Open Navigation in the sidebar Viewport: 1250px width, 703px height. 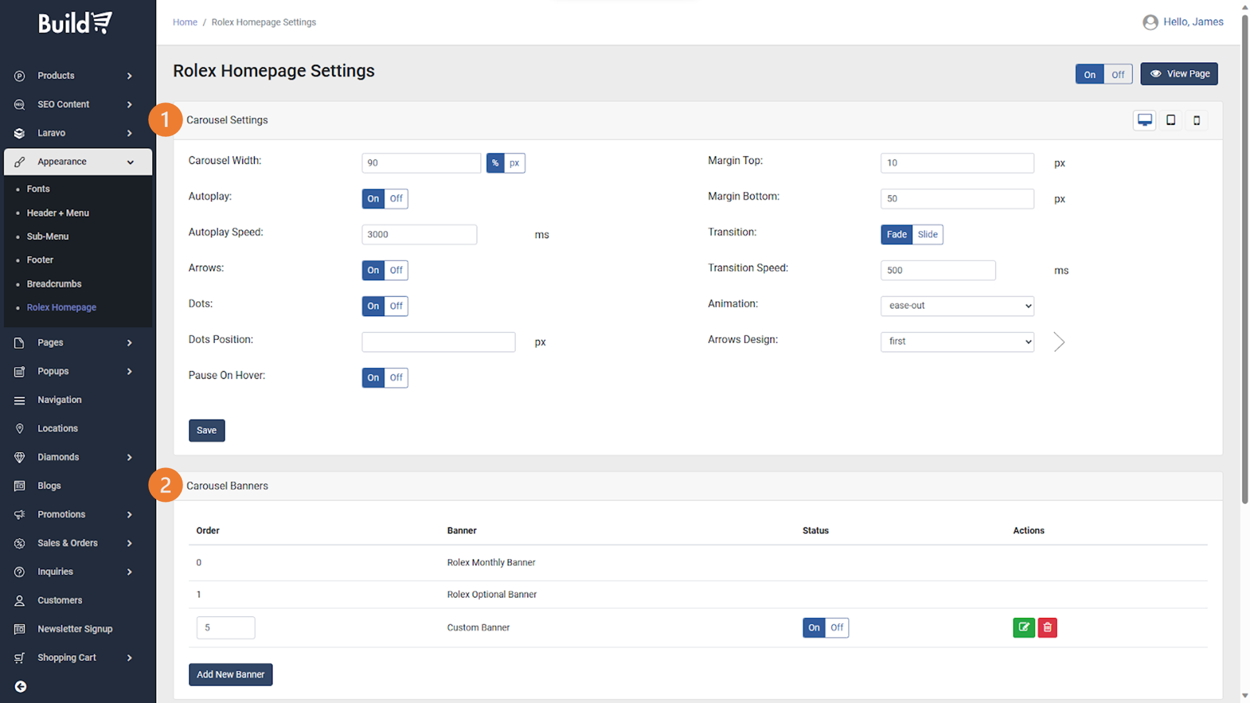(x=59, y=400)
